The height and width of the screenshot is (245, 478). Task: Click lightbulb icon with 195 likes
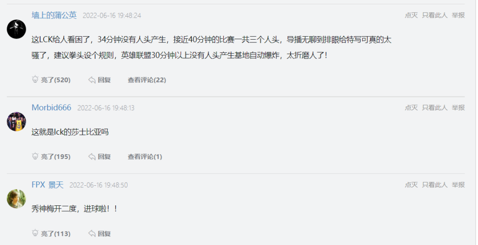(35, 156)
